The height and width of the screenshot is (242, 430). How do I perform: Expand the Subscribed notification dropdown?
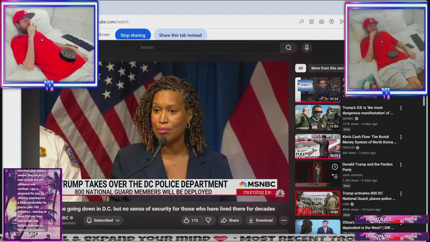coord(118,220)
